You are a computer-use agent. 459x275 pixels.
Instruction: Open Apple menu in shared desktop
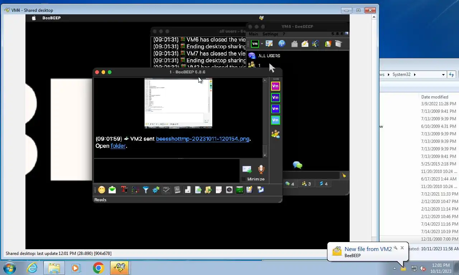[34, 18]
